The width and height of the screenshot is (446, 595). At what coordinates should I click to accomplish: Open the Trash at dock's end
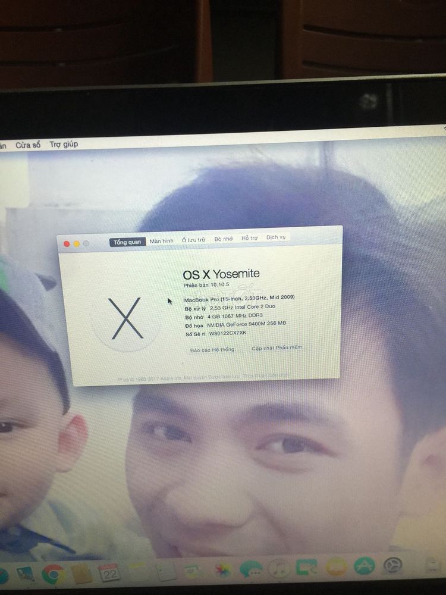433,565
